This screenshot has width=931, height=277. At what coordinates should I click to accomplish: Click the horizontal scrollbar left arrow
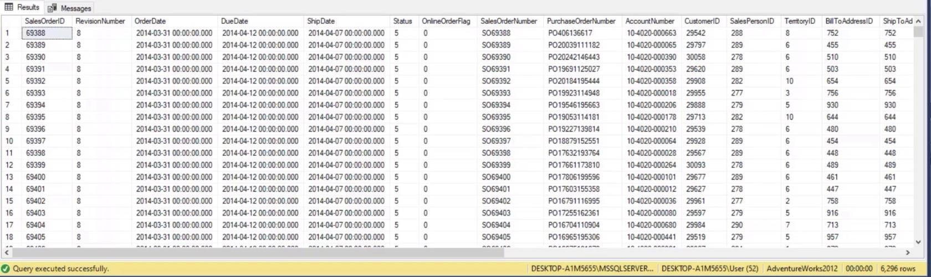(6, 252)
